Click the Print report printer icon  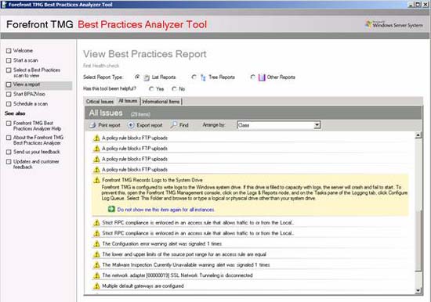click(92, 125)
